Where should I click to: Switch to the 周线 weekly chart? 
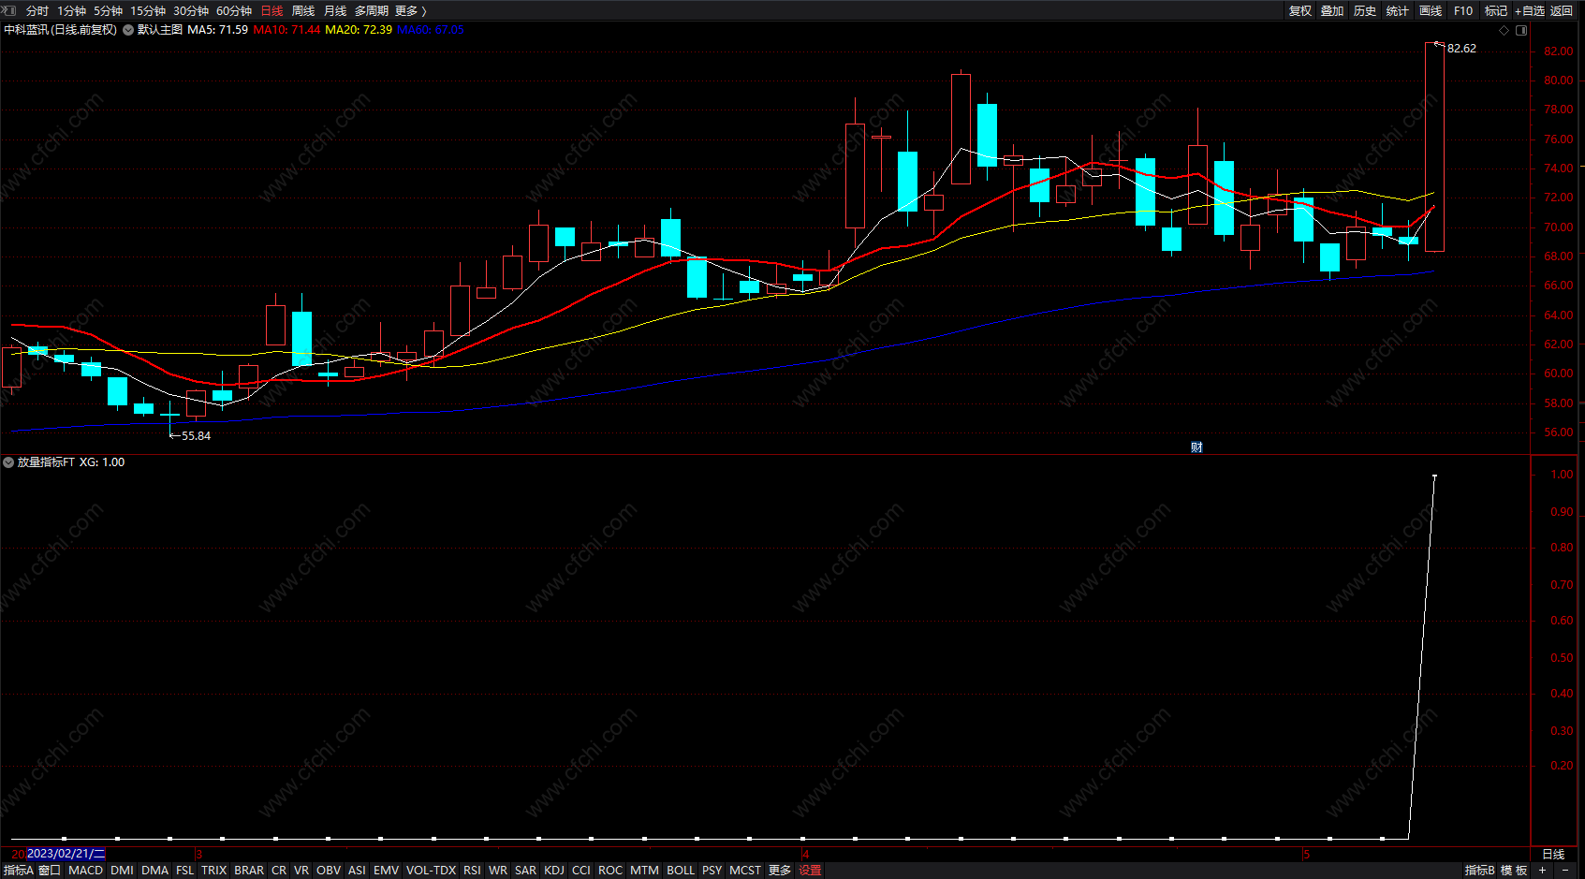tap(303, 11)
